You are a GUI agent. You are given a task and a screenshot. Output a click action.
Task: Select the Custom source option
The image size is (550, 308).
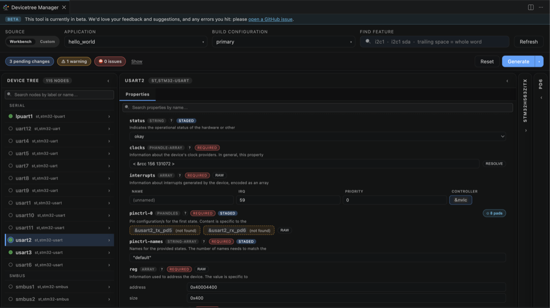(47, 41)
